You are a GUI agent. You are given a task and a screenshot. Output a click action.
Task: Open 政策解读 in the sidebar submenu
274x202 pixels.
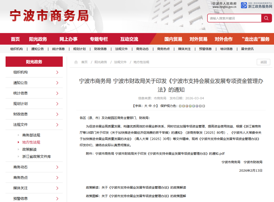pyautogui.click(x=29, y=150)
